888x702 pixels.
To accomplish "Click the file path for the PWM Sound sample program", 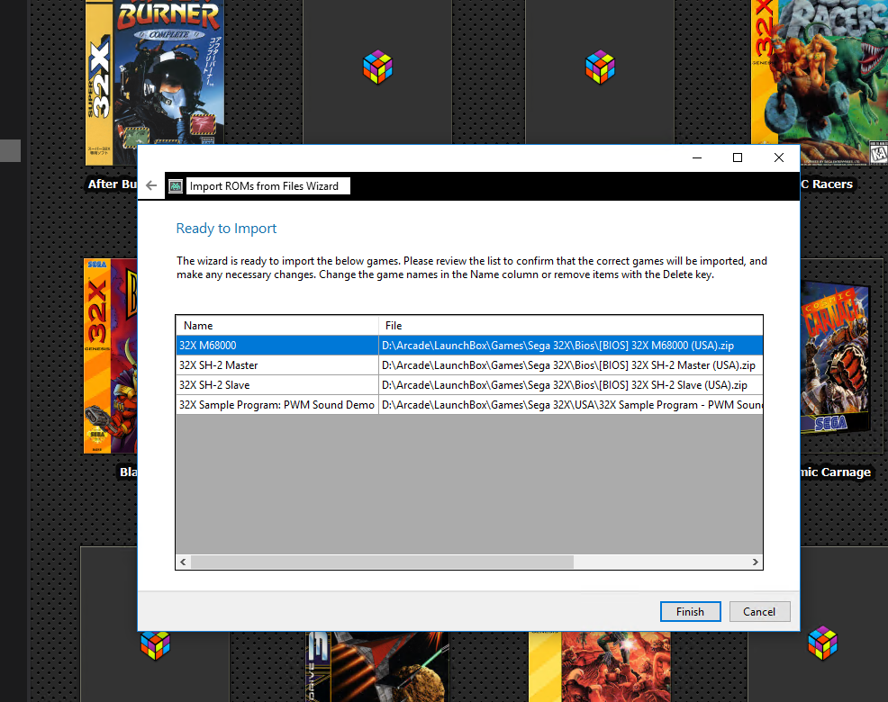I will point(571,405).
